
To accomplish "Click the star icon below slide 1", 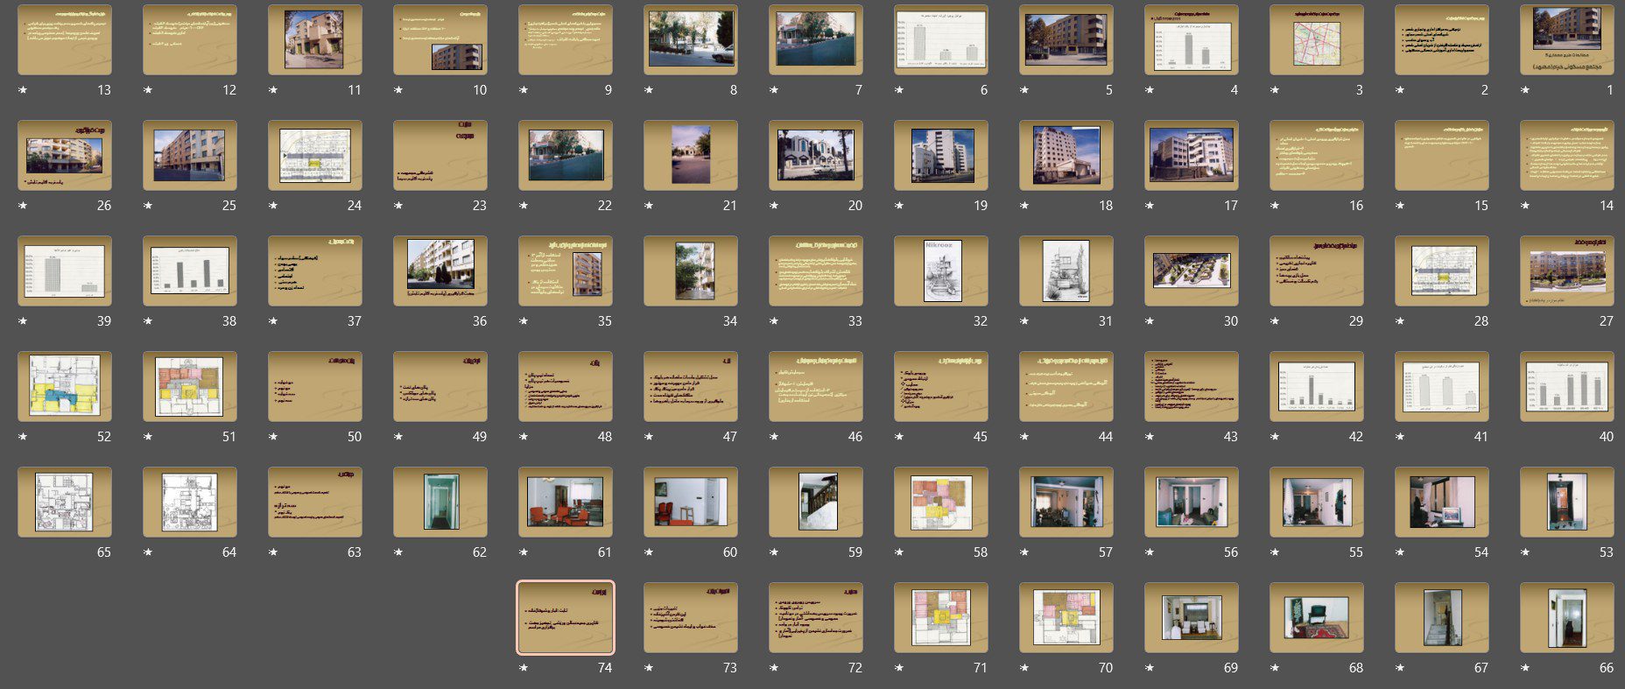I will [1525, 90].
